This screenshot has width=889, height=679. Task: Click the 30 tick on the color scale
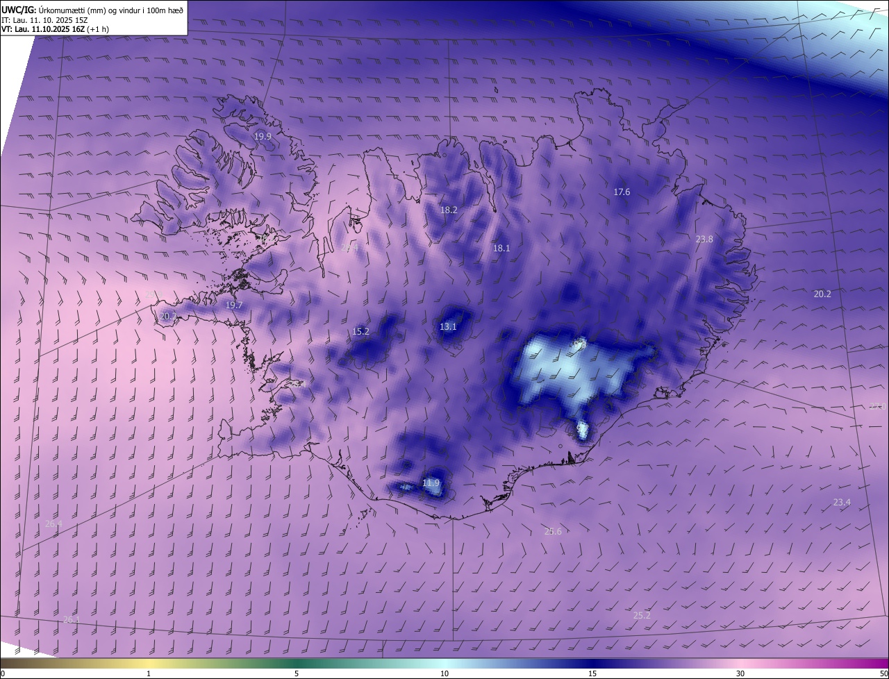(740, 673)
